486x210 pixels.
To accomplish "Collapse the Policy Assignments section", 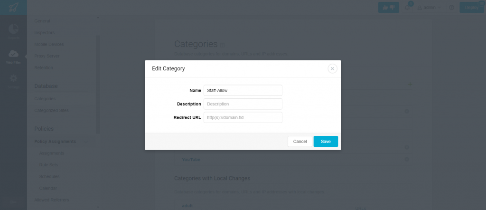I will [86, 142].
